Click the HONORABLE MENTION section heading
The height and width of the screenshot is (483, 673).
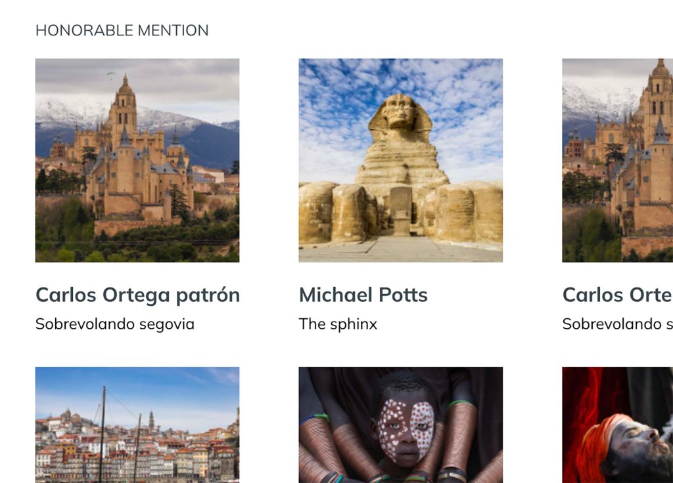(x=122, y=30)
